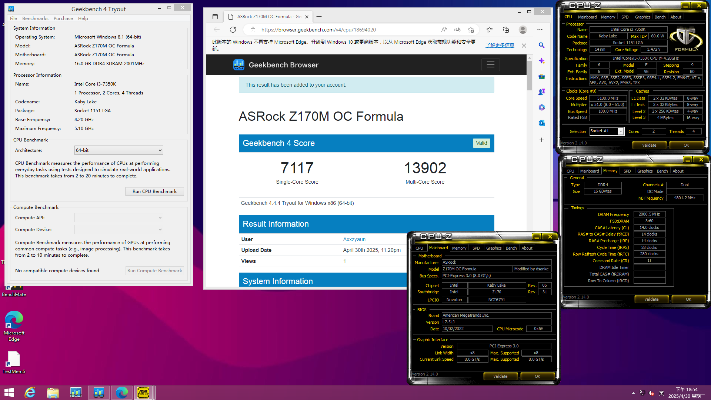Switch to Graphics tab in Memory CPU-Z window
Image resolution: width=711 pixels, height=400 pixels.
tap(645, 171)
